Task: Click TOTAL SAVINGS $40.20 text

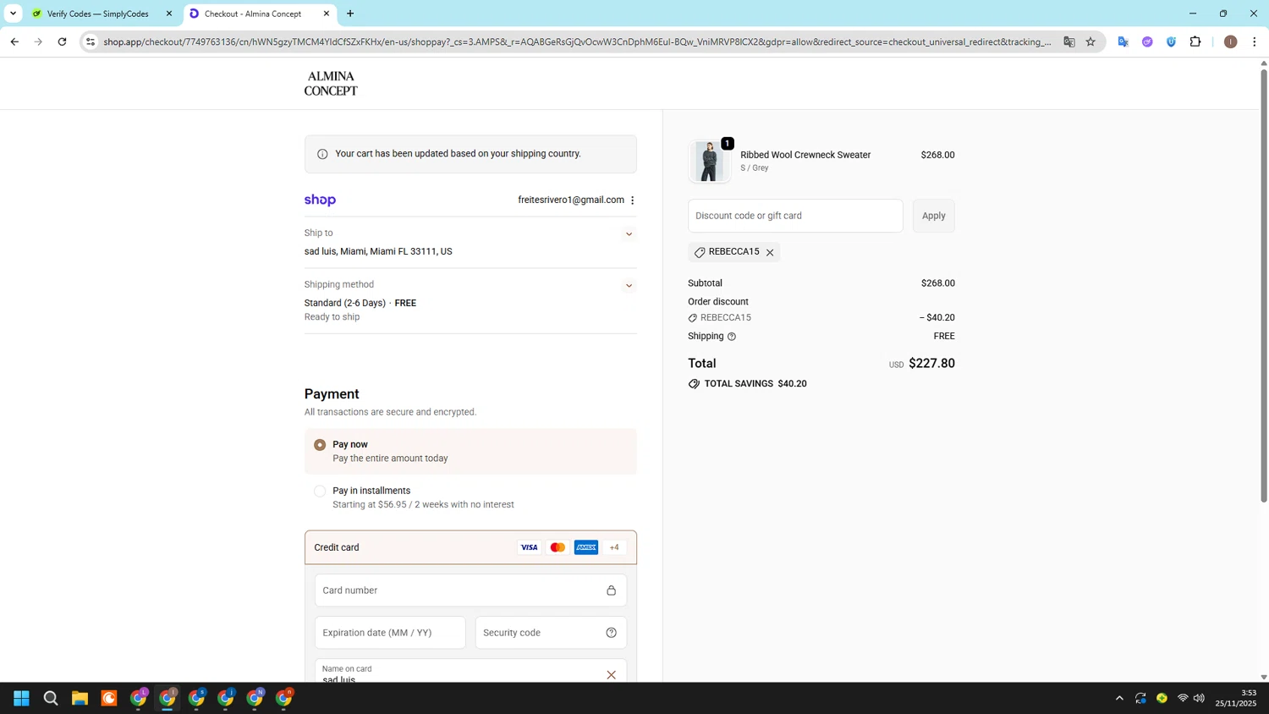Action: click(x=755, y=384)
